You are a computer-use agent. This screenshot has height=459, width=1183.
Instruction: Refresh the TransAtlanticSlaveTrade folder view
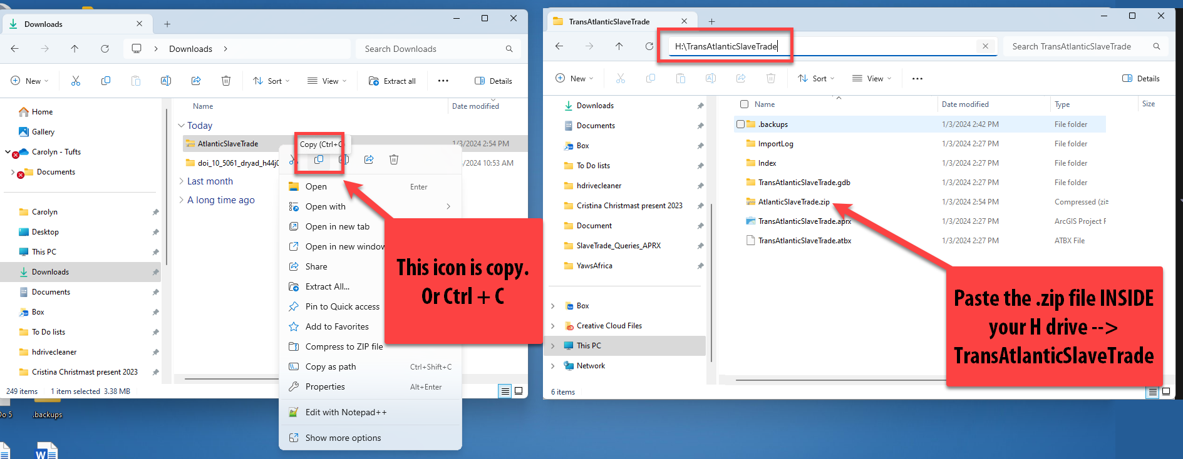[x=649, y=46]
